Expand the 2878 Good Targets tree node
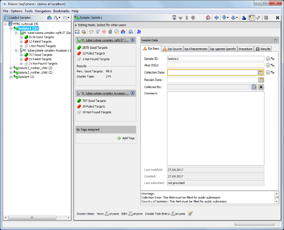Image resolution: width=284 pixels, height=230 pixels. pyautogui.click(x=21, y=37)
